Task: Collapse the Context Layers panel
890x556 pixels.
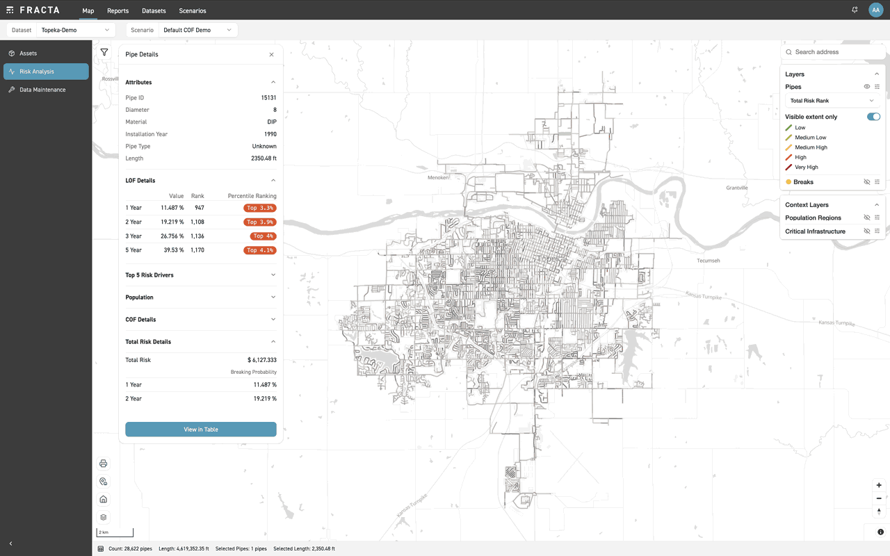Action: tap(877, 205)
